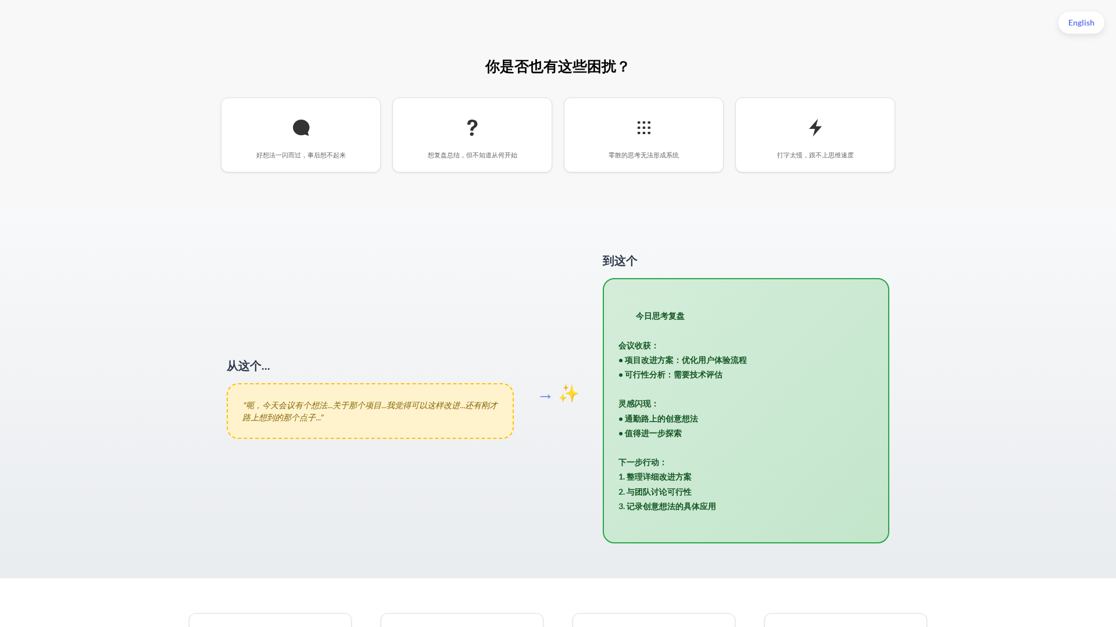
Task: Select the '想复盘总结' card text
Action: click(x=472, y=155)
